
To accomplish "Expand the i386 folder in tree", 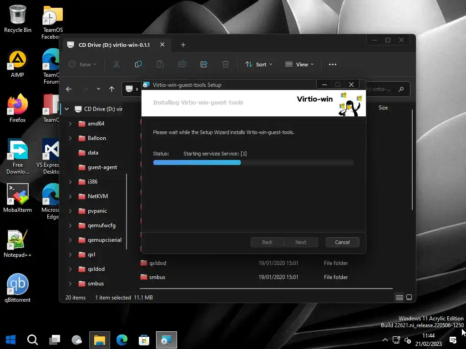I will point(71,182).
